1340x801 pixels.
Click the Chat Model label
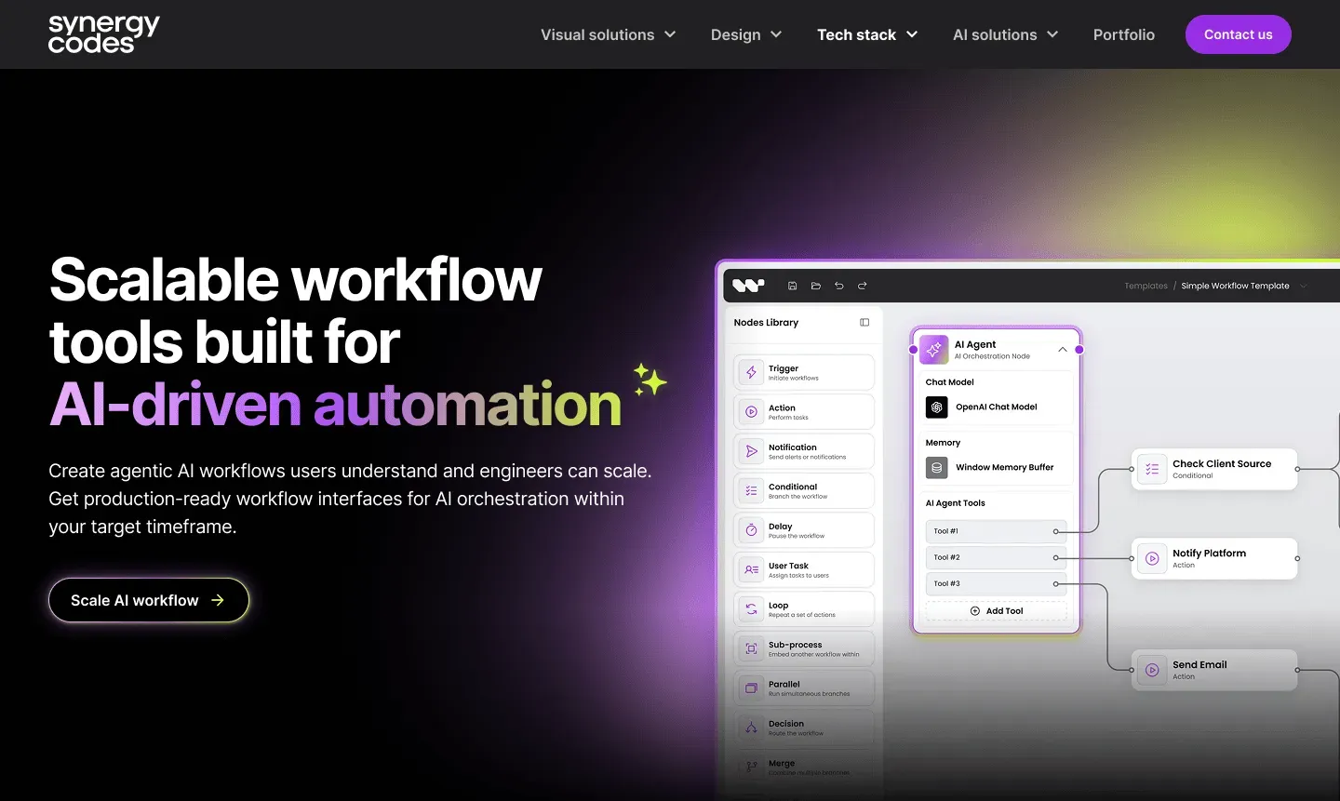tap(949, 382)
